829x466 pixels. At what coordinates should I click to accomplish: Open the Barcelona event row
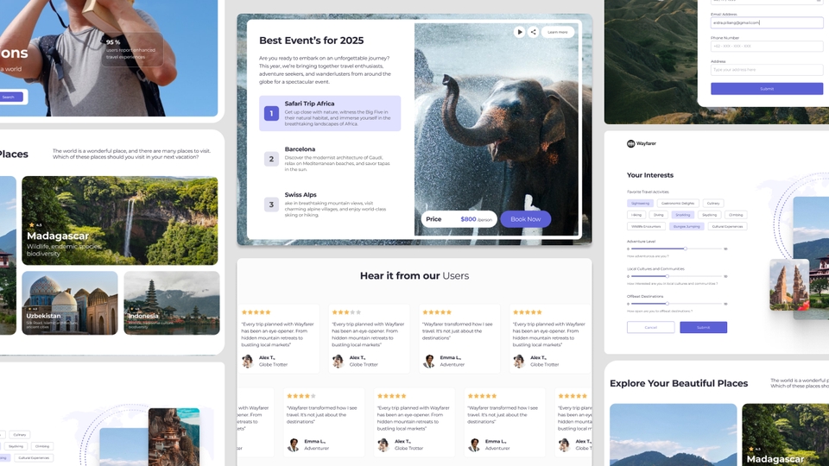click(330, 159)
